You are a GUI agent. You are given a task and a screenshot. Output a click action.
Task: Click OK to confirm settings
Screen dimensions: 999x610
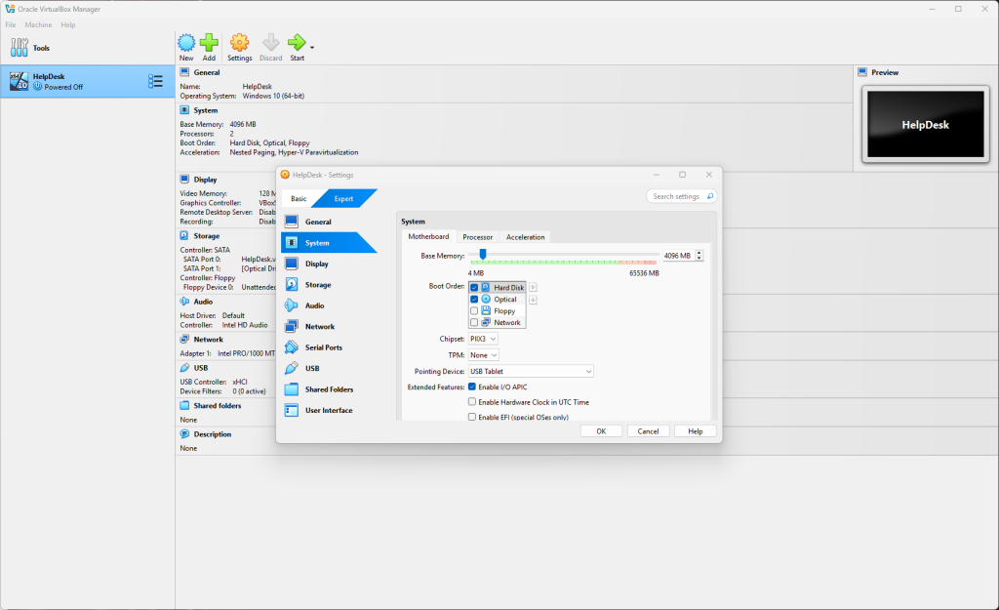coord(601,431)
